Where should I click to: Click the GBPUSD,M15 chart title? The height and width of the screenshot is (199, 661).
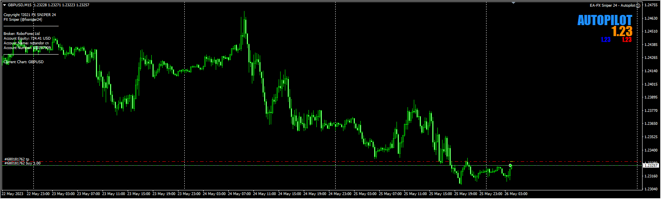(x=20, y=5)
